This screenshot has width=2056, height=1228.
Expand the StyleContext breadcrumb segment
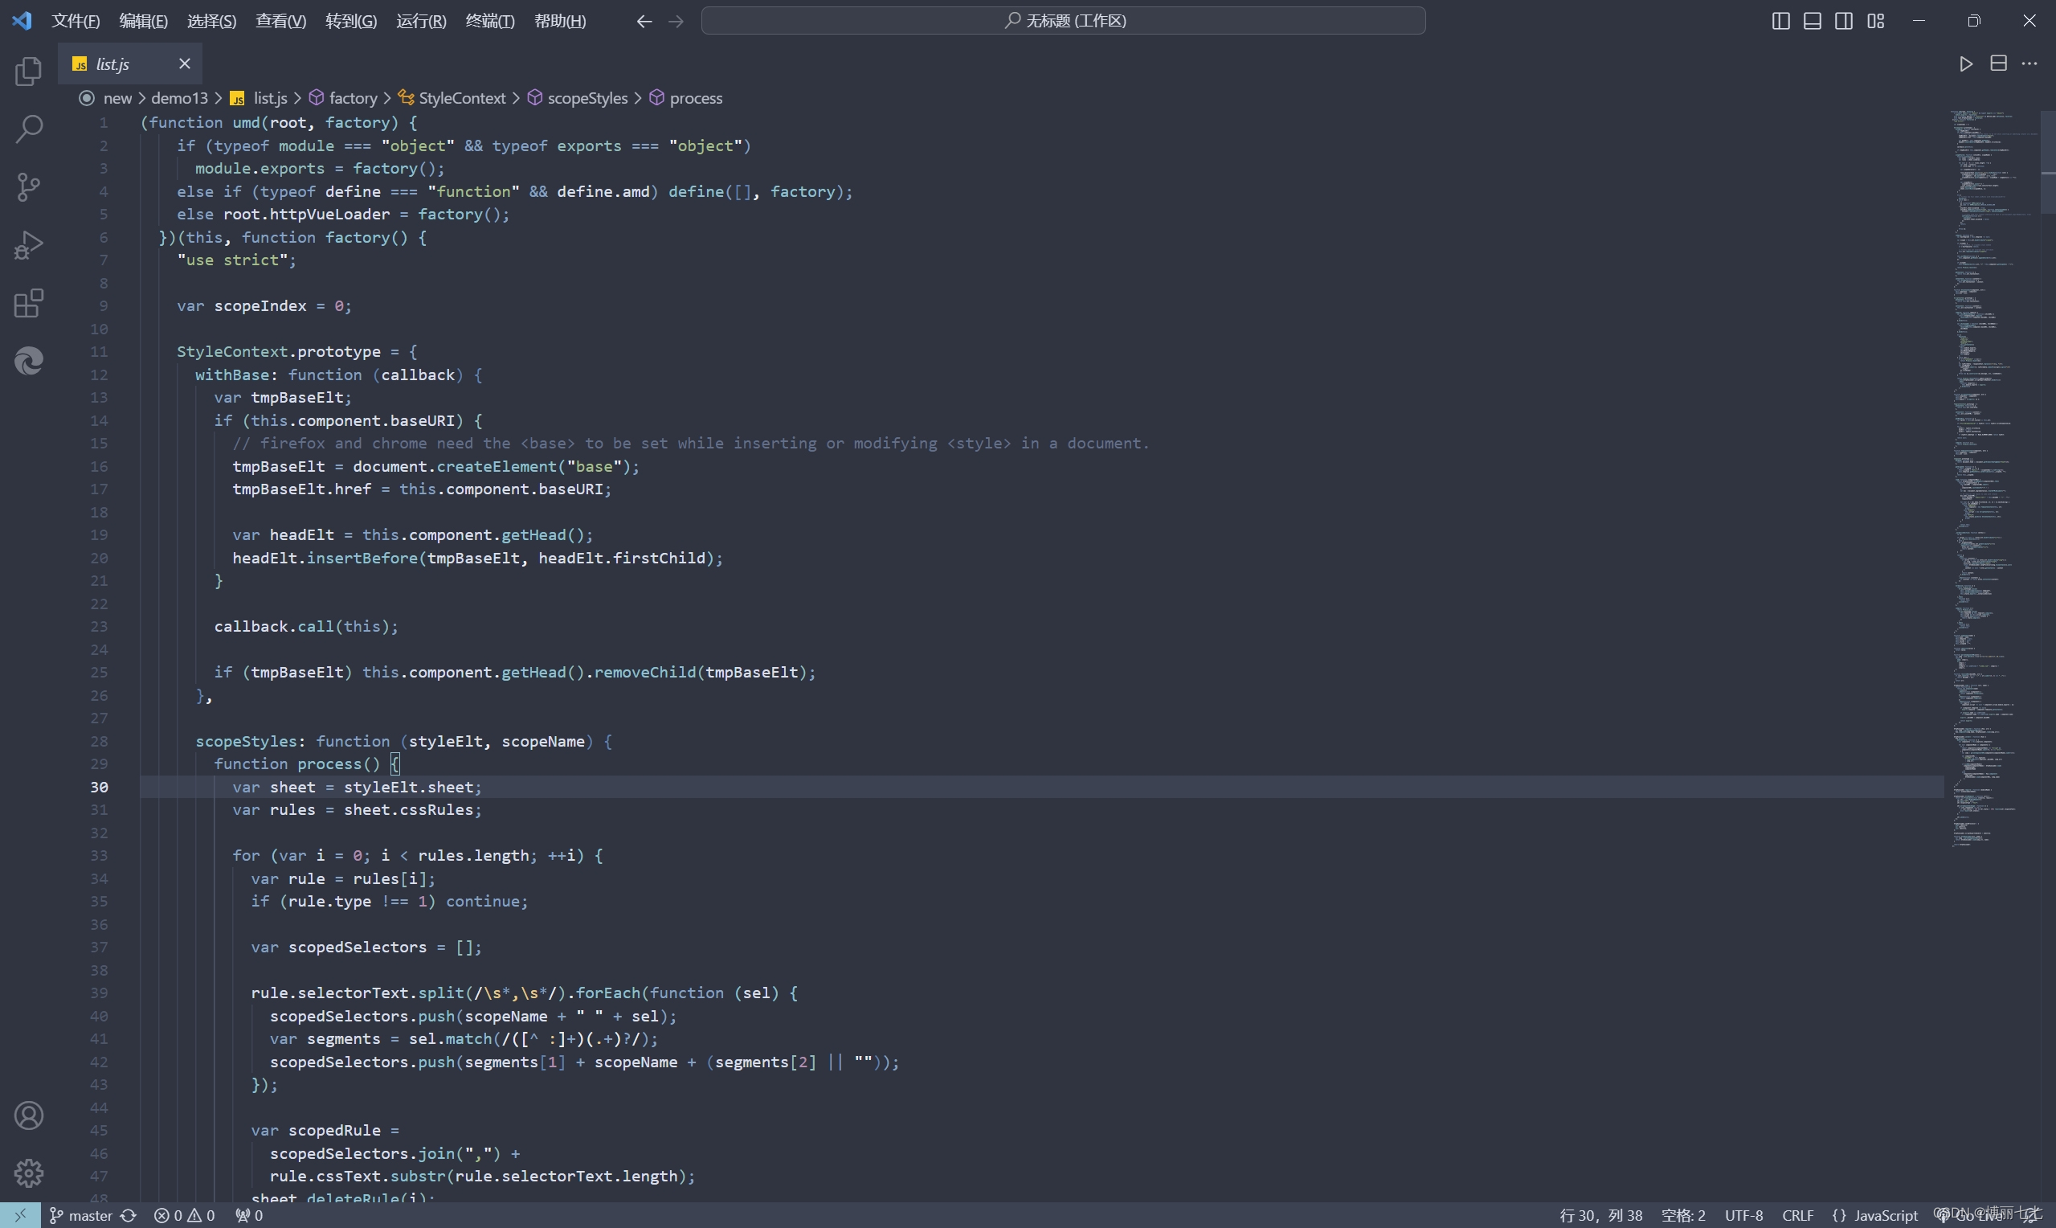(460, 97)
